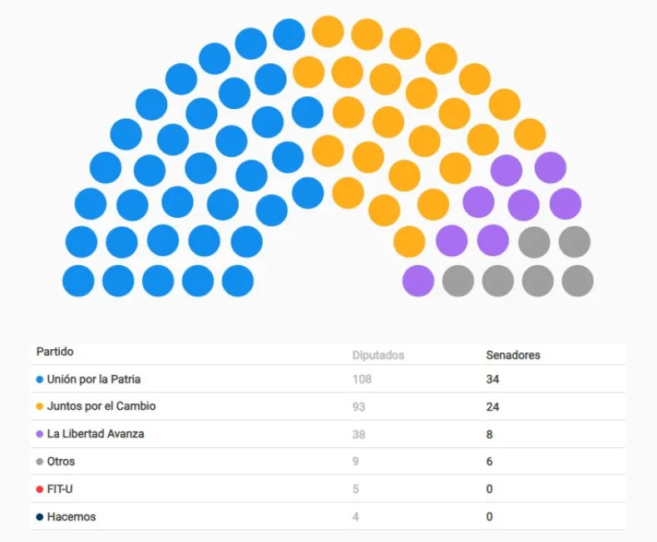
Task: Click the blue Unión por la Patria dot
Action: tap(40, 380)
